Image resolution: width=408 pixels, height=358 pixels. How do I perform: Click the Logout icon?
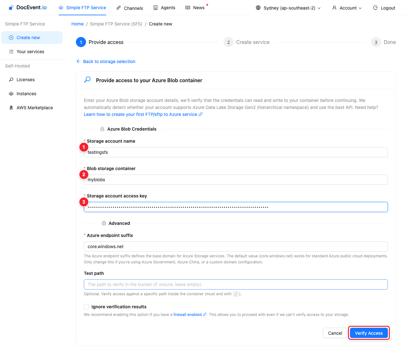coord(375,8)
